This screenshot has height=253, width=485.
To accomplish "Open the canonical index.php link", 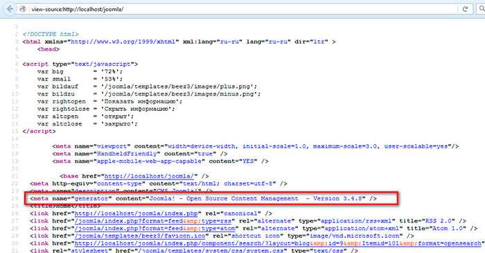I will [x=136, y=213].
